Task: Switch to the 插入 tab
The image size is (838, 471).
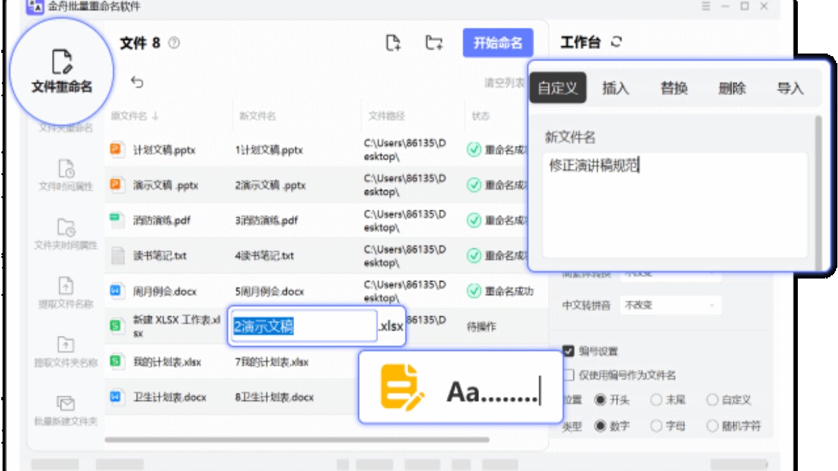Action: point(616,89)
